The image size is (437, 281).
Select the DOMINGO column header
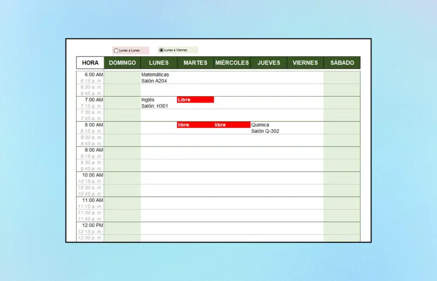point(122,63)
